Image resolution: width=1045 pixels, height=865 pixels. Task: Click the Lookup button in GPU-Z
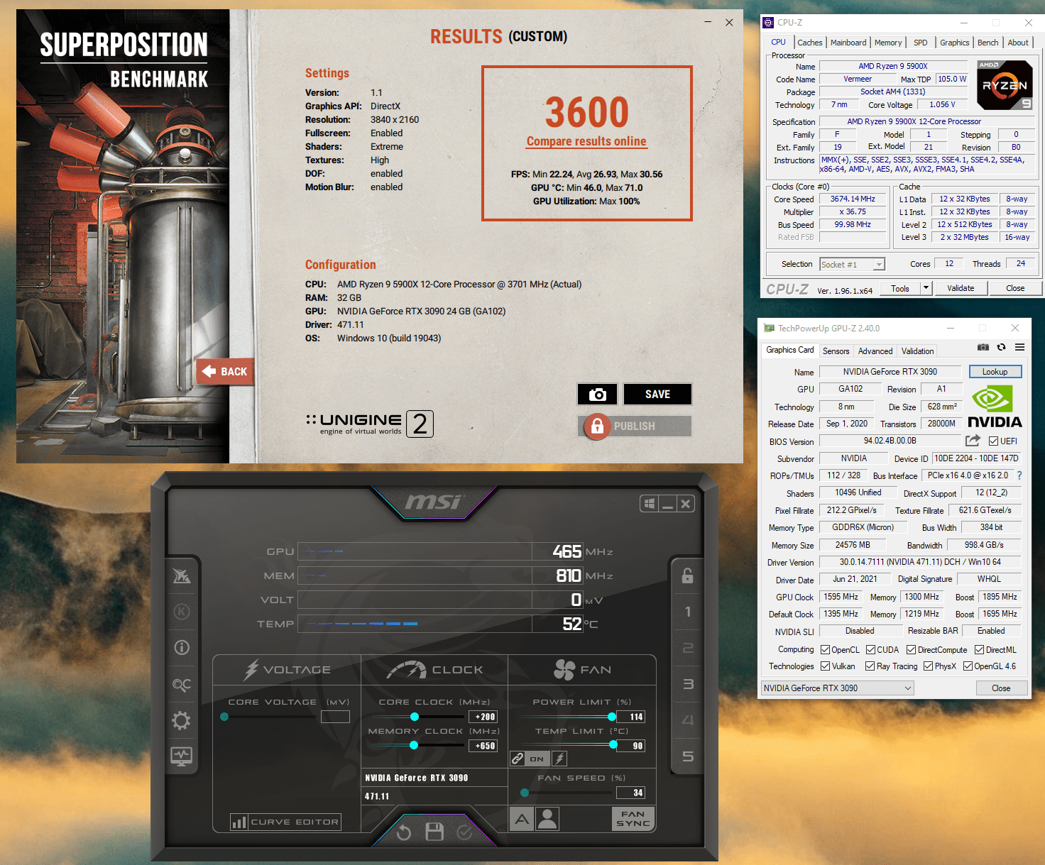click(995, 372)
